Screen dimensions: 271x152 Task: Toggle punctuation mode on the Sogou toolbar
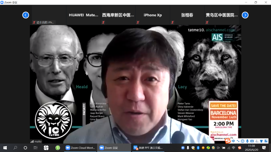238,141
